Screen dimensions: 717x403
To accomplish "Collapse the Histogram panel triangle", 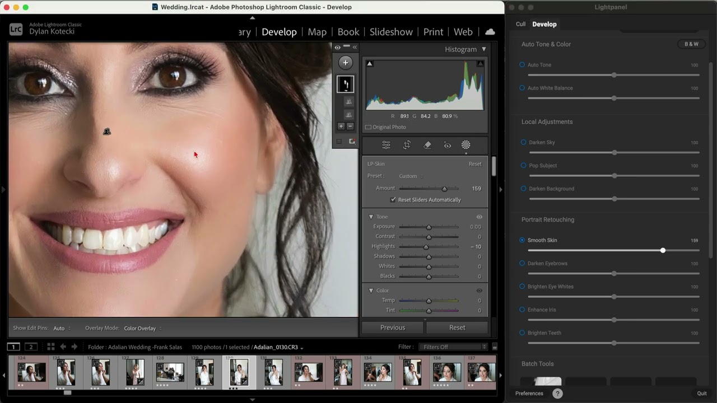I will 484,49.
